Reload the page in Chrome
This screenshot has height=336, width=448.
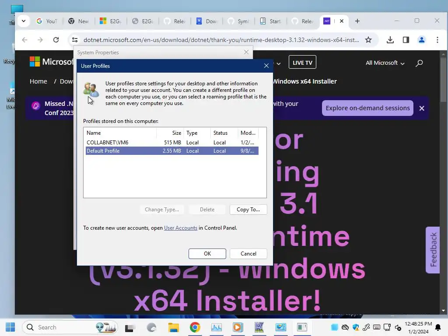(x=56, y=40)
